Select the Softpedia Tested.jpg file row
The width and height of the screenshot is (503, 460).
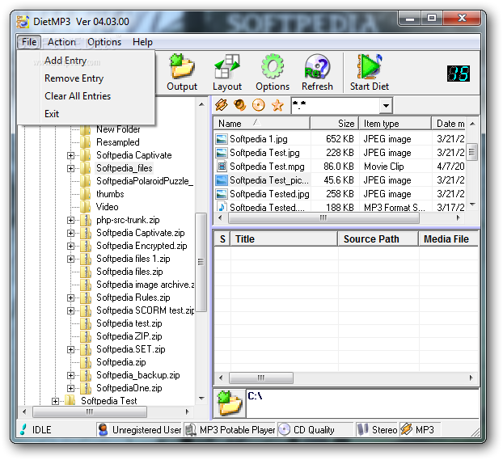tap(340, 194)
